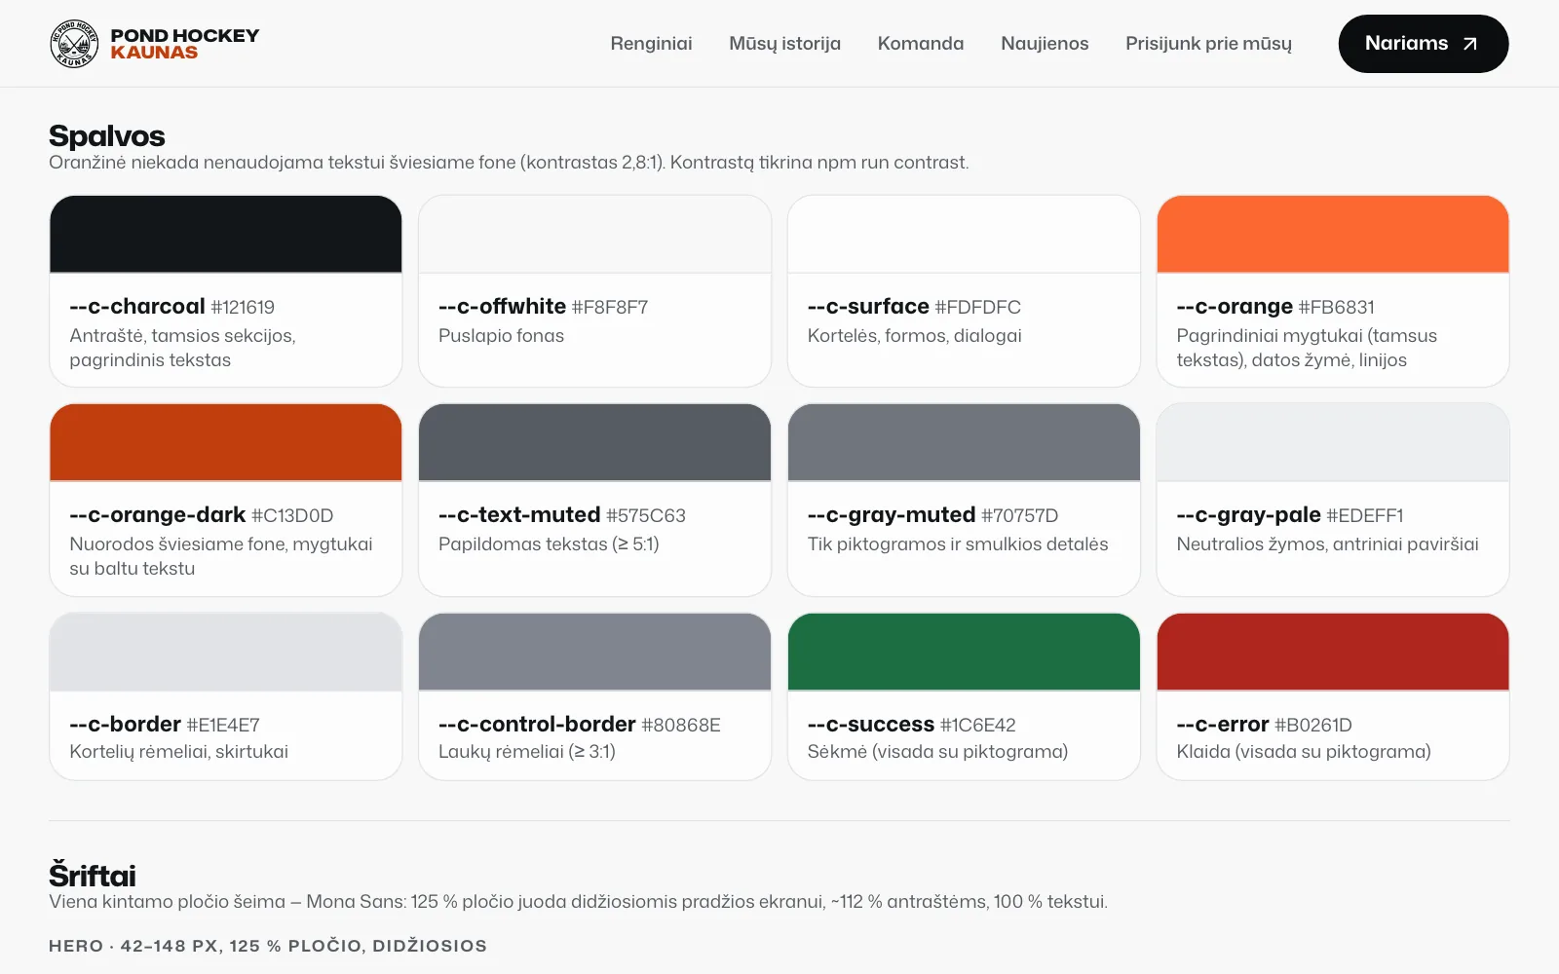
Task: Click 'Klaida (visada su piktograma)' text
Action: pyautogui.click(x=1304, y=752)
